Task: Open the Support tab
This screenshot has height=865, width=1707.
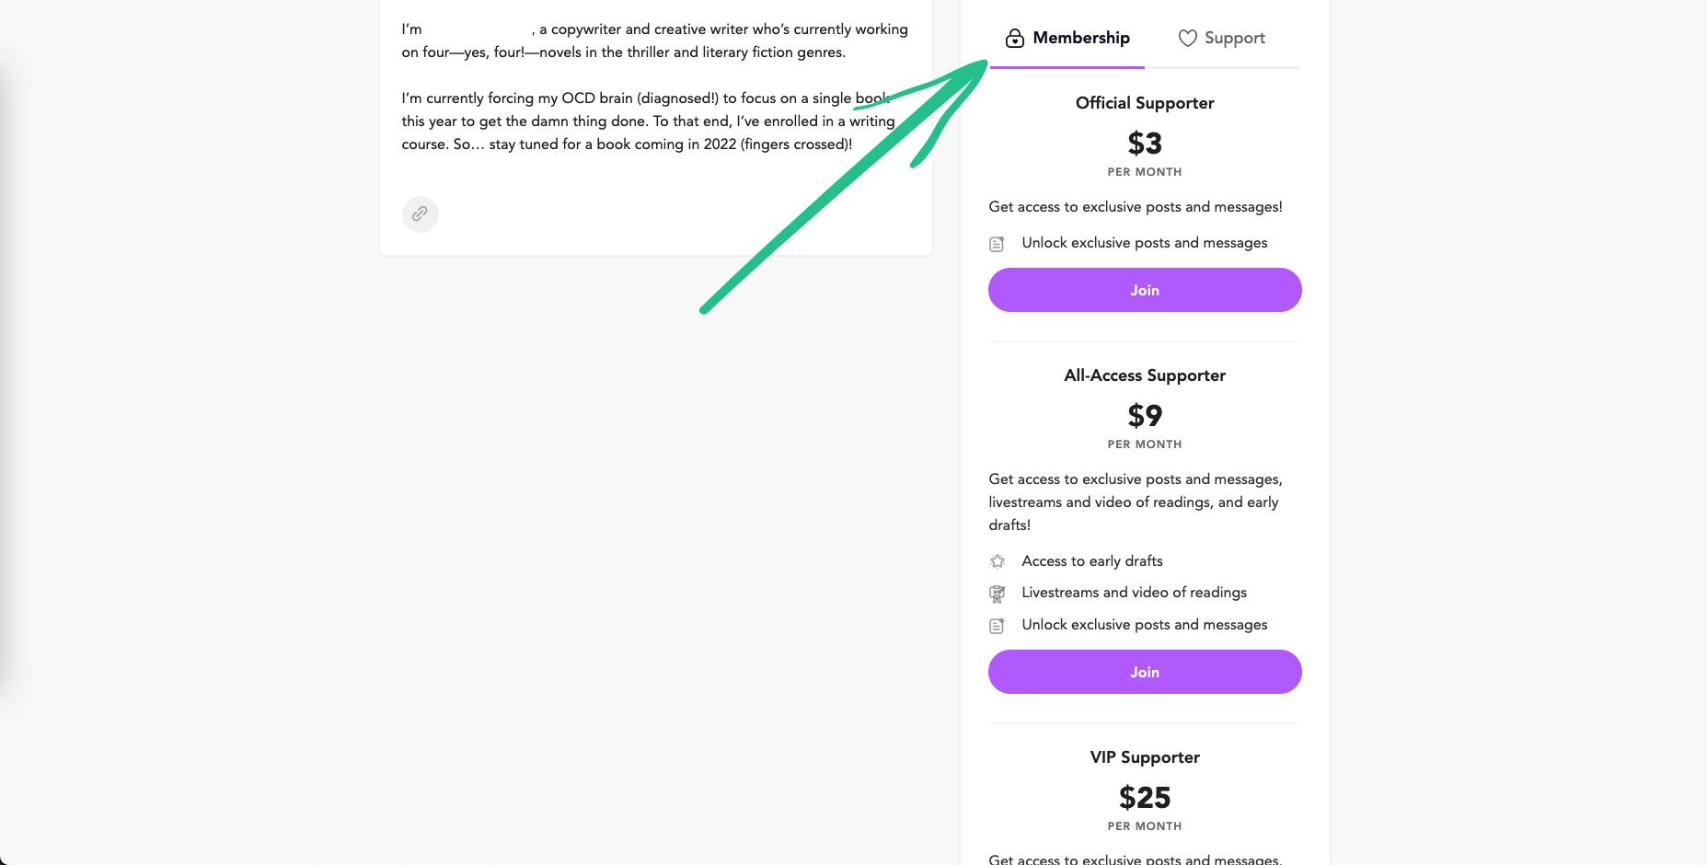Action: click(x=1222, y=39)
